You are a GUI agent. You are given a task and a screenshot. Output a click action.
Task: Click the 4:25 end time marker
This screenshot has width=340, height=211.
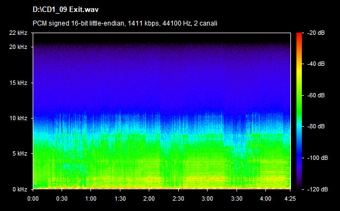(x=290, y=198)
